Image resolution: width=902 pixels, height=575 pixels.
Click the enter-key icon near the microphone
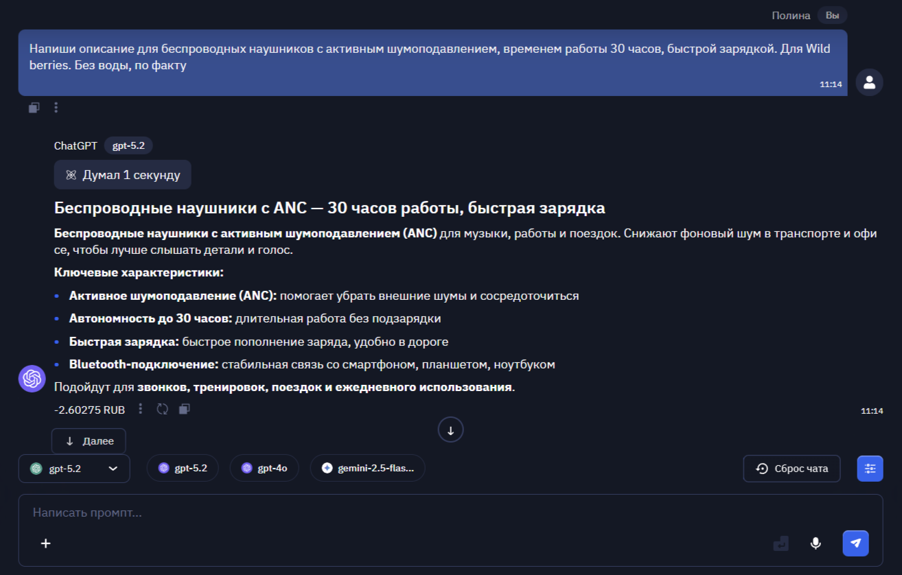tap(782, 543)
